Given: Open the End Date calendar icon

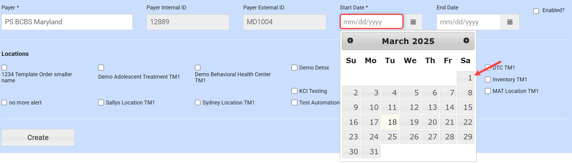Looking at the screenshot, I should [510, 22].
